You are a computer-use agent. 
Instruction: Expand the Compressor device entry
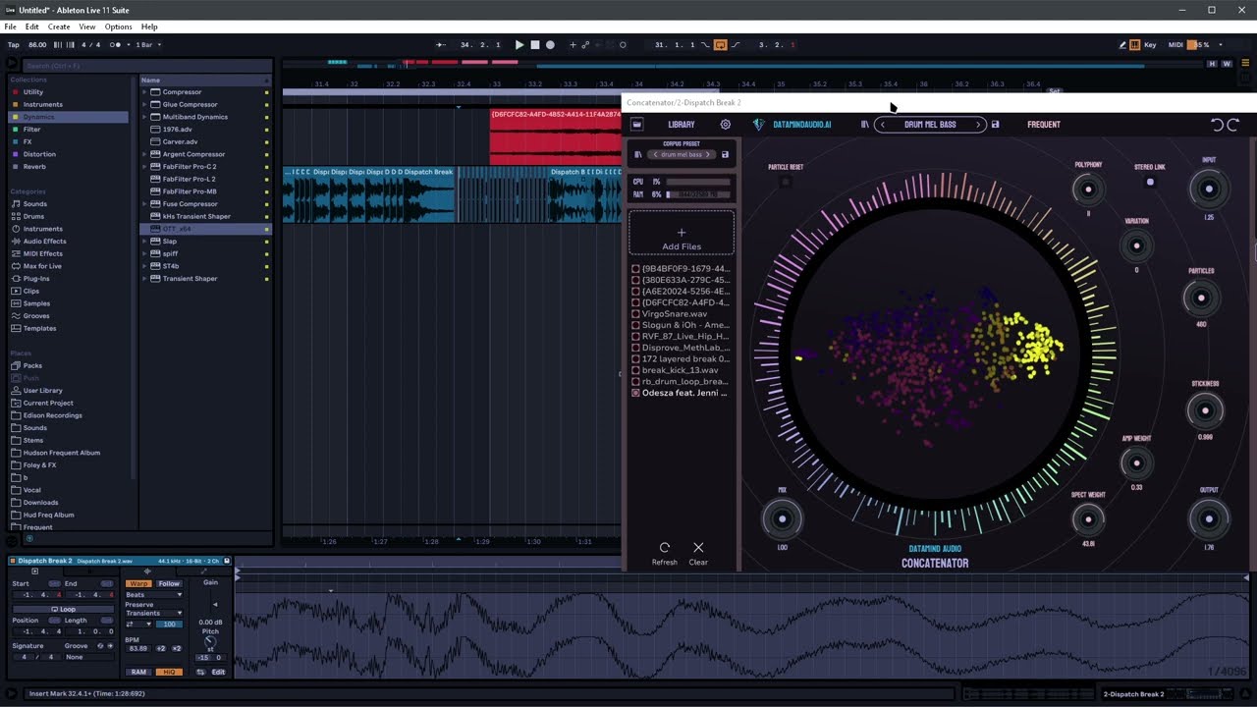click(x=144, y=92)
